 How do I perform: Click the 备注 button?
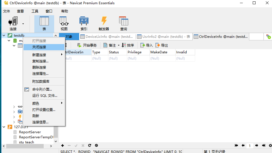(110, 45)
